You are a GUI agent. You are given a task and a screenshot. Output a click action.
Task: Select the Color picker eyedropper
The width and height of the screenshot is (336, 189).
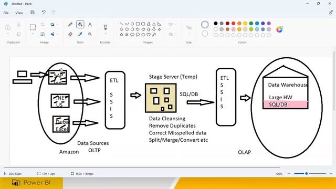pos(80,34)
